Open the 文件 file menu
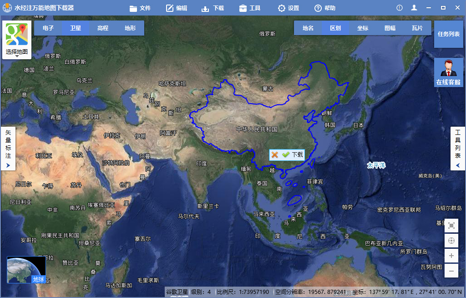Screen dimensions: 466x298 (140, 7)
